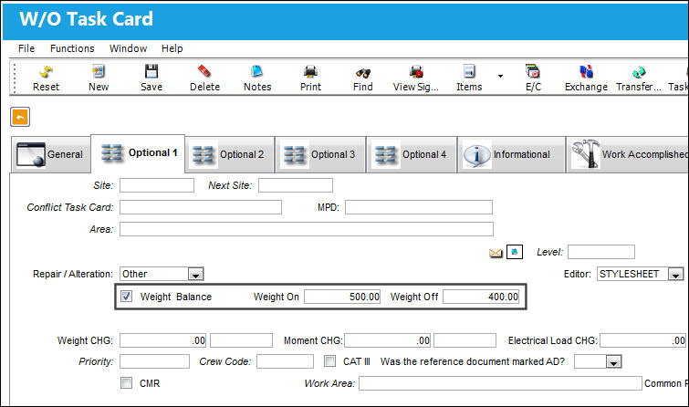Click the Reset toolbar icon
Image resolution: width=689 pixels, height=407 pixels.
[x=46, y=72]
